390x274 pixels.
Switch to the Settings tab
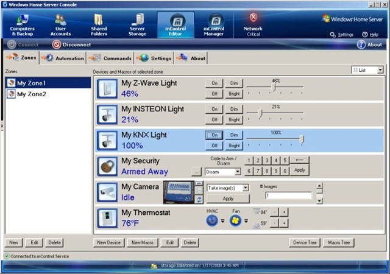(x=154, y=58)
